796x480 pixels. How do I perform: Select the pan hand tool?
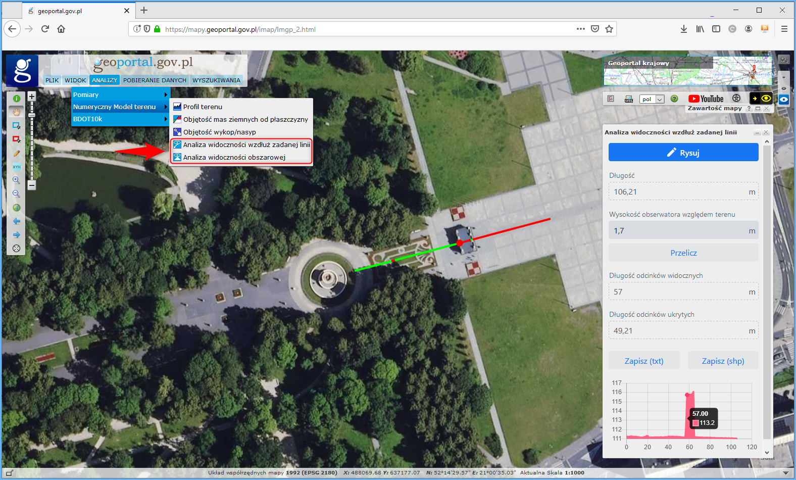click(16, 112)
